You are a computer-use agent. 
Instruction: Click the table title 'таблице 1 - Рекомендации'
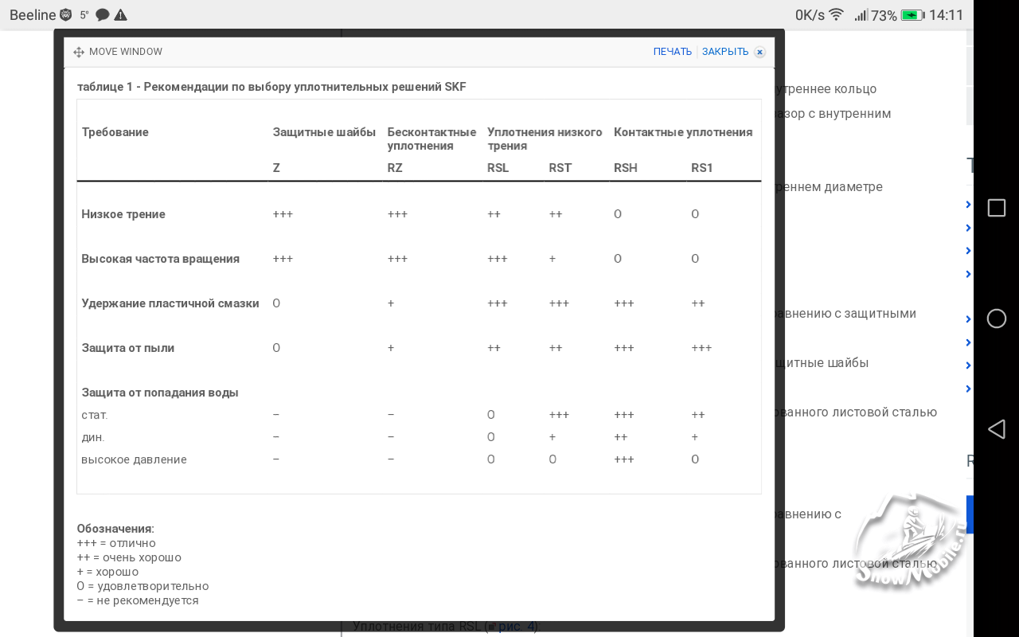(x=271, y=87)
